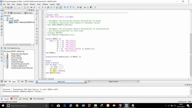Open the Warnings panel via yellow triangle icon
The height and width of the screenshot is (108, 192).
pos(20,99)
